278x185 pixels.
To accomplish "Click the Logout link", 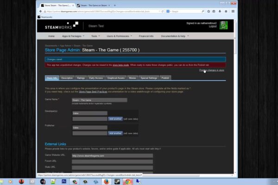I will pyautogui.click(x=213, y=26).
